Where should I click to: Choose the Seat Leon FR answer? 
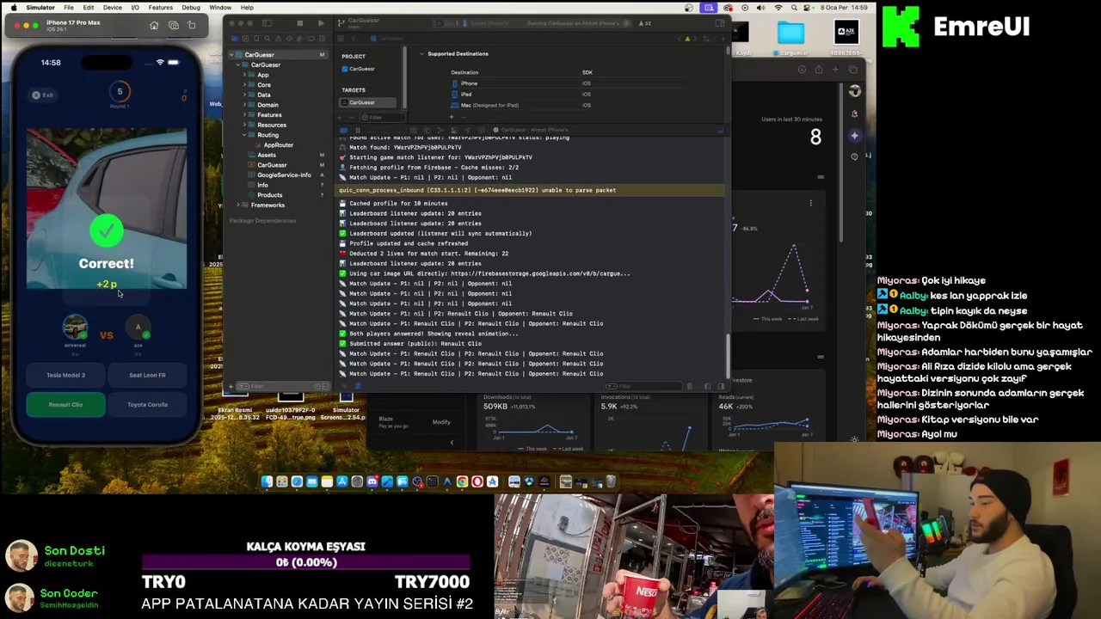pyautogui.click(x=147, y=375)
